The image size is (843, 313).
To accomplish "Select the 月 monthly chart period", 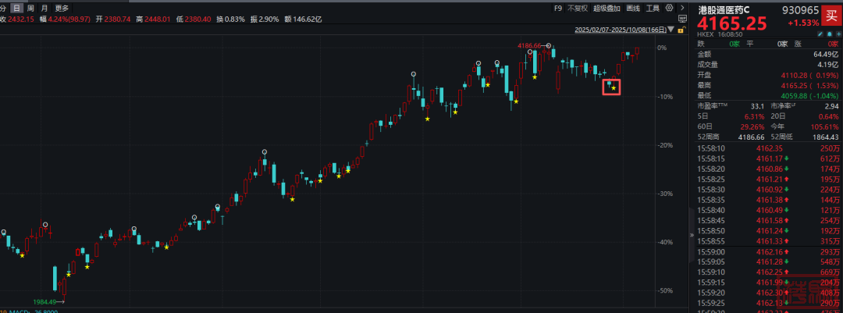I will pos(44,9).
